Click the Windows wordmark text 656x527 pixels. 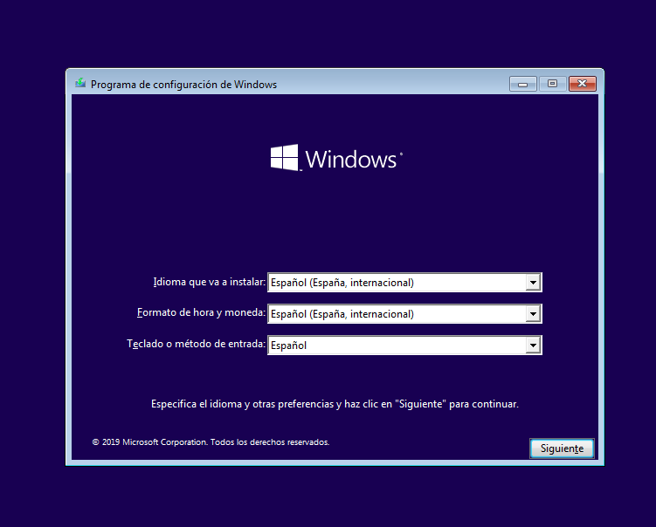coord(351,160)
